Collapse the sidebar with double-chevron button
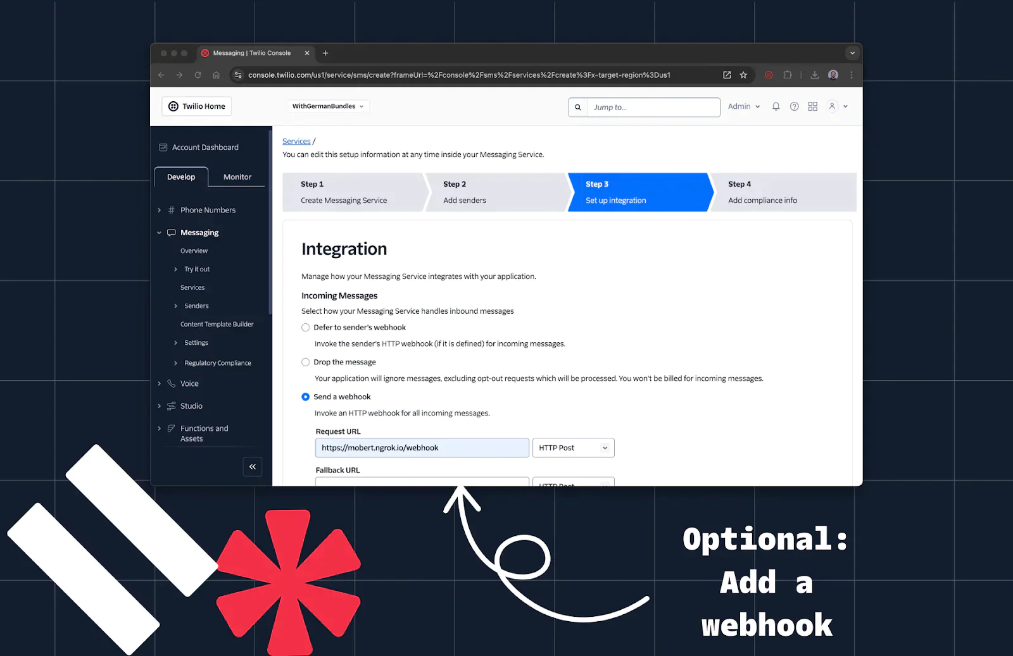 253,467
